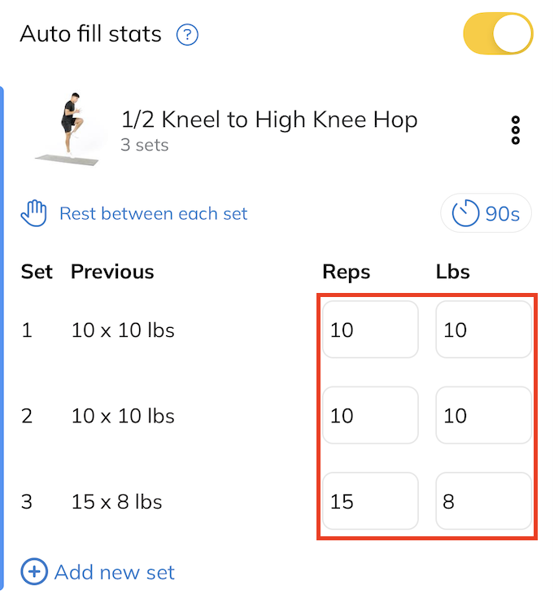
Task: Open the Rest between each set link
Action: 154,214
